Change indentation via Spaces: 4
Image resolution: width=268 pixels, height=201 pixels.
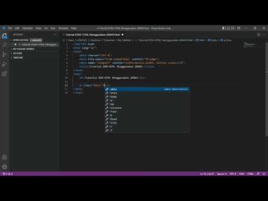coord(222,174)
